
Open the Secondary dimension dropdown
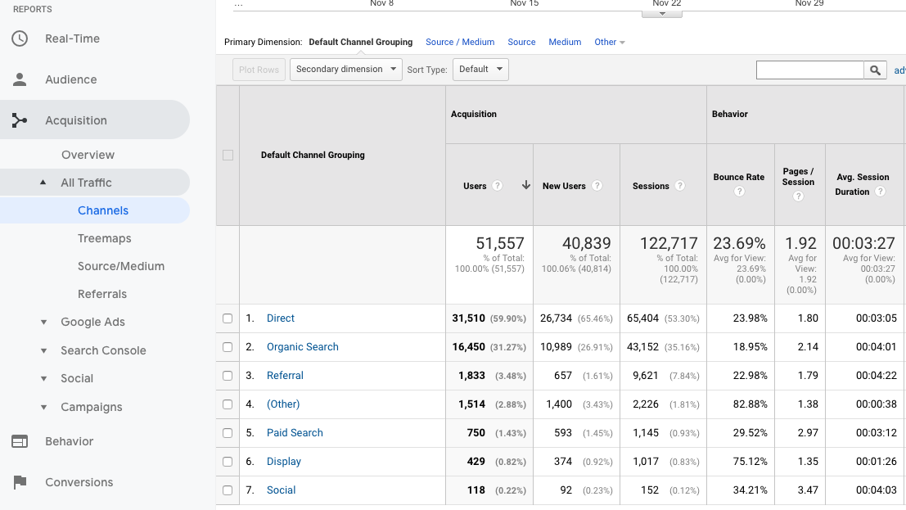(x=345, y=70)
